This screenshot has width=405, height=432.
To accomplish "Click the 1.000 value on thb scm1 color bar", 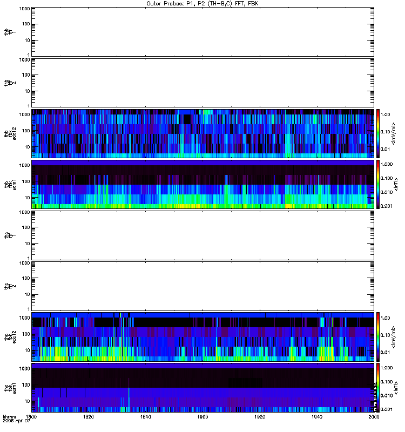I will (x=387, y=164).
